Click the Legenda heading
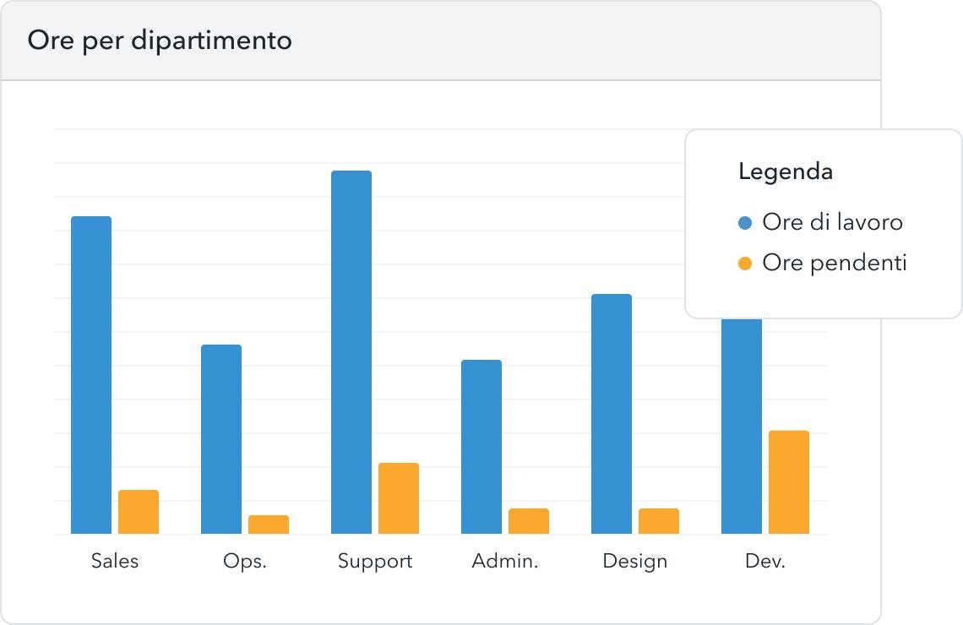 click(786, 171)
